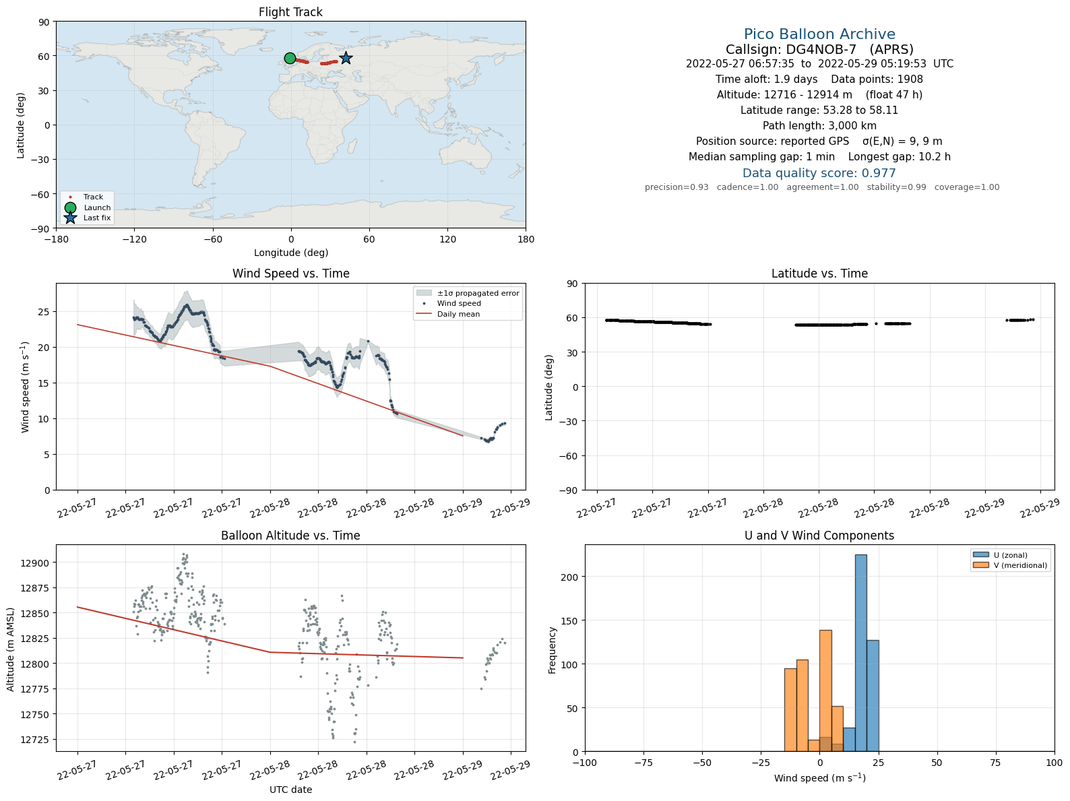This screenshot has width=1070, height=801.
Task: Click the Longitude (deg) axis label
Action: pos(290,253)
